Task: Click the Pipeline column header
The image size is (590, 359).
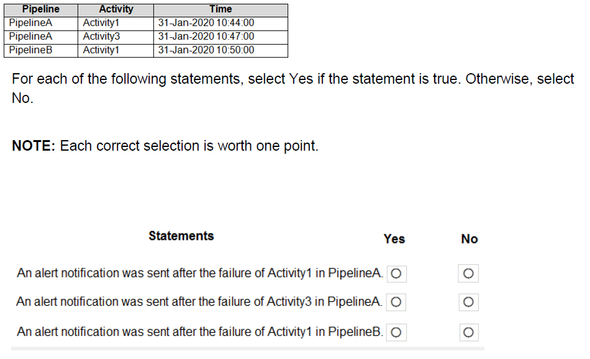Action: coord(41,9)
